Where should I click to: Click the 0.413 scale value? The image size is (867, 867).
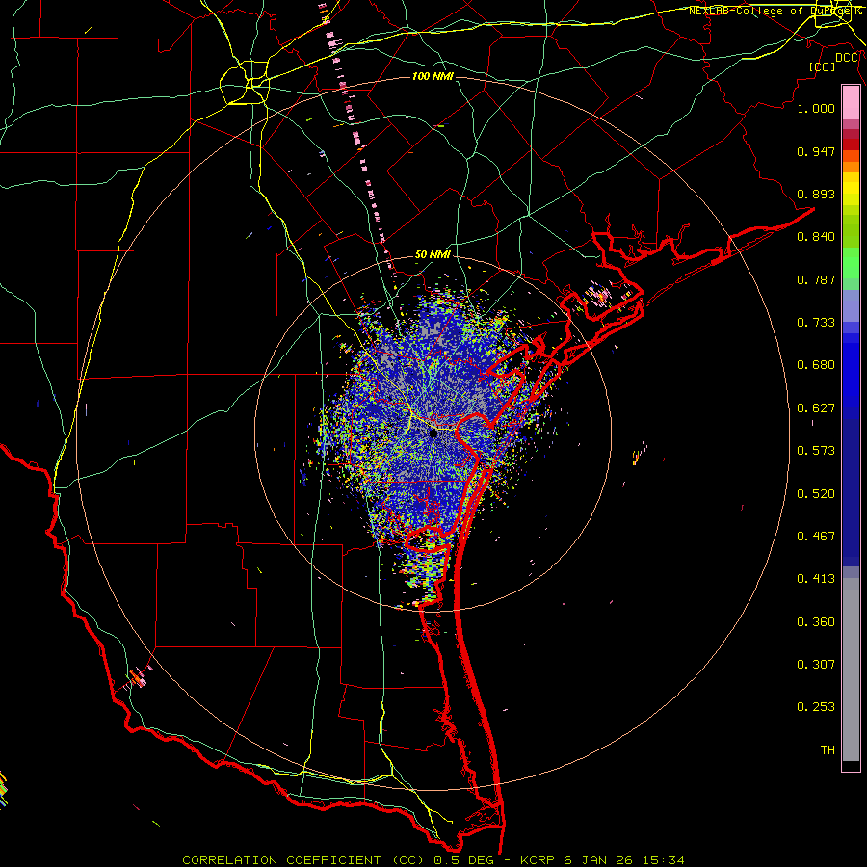coord(816,579)
